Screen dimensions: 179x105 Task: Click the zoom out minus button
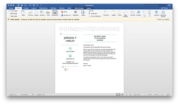pyautogui.click(x=145, y=94)
